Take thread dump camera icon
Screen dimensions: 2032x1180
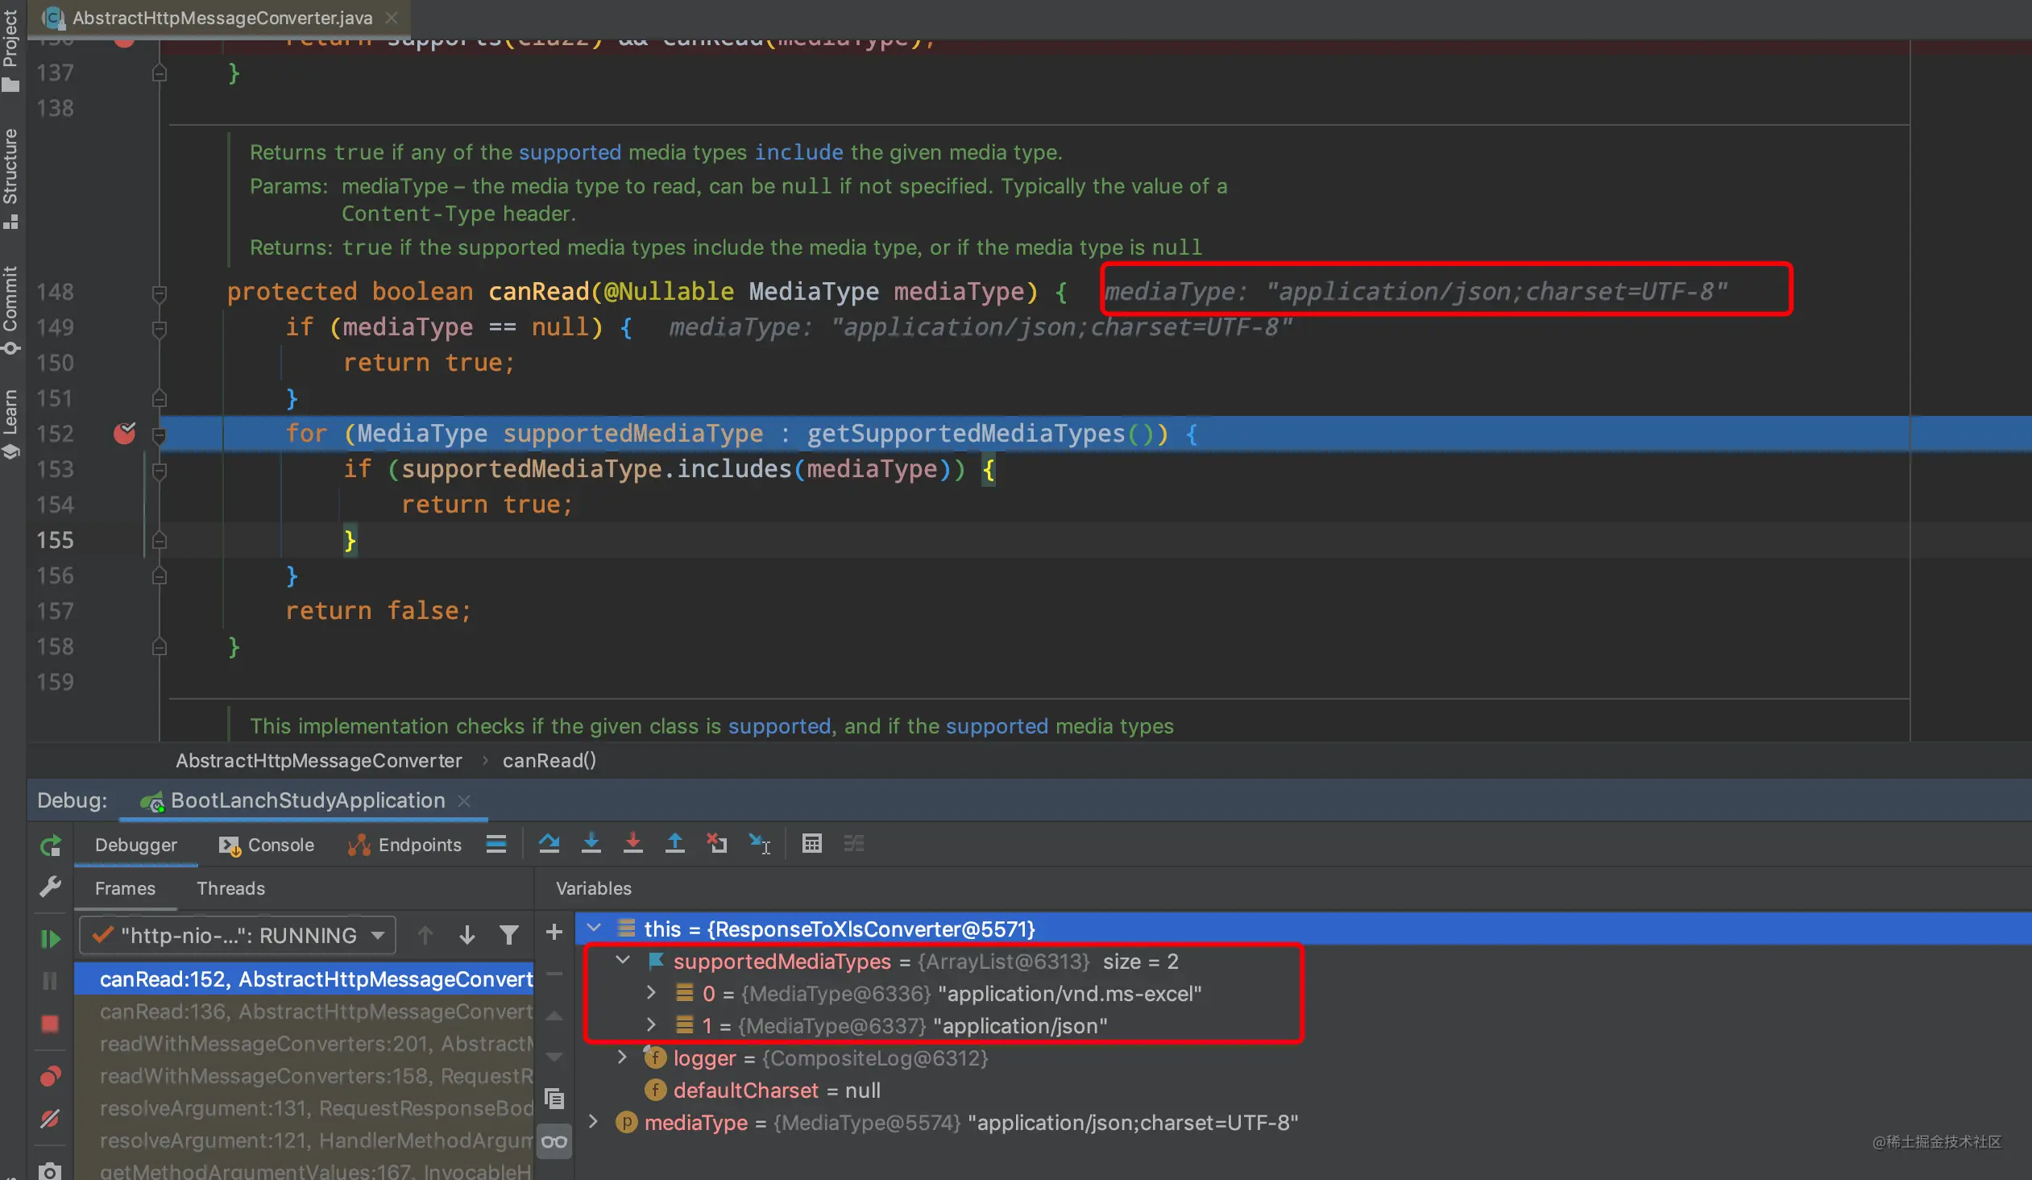point(50,1170)
